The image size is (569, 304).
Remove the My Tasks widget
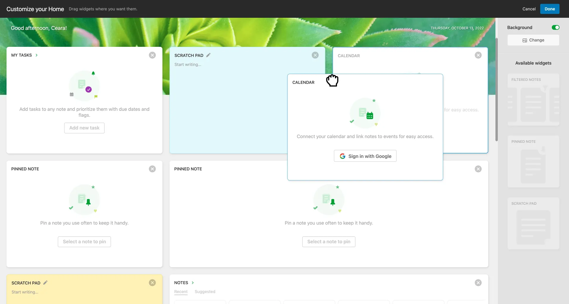tap(152, 55)
